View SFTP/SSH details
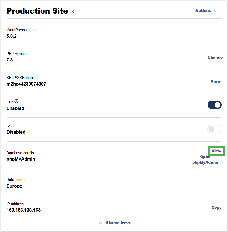 coord(216,81)
